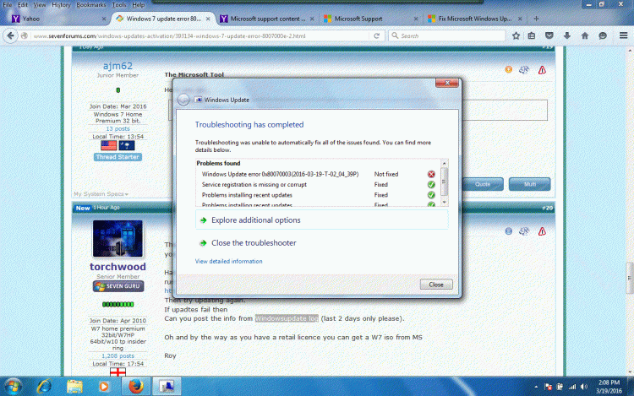Open ajm62 profile link
The height and width of the screenshot is (396, 634).
[118, 65]
